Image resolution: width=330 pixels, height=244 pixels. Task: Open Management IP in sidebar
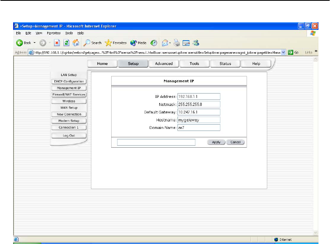69,88
